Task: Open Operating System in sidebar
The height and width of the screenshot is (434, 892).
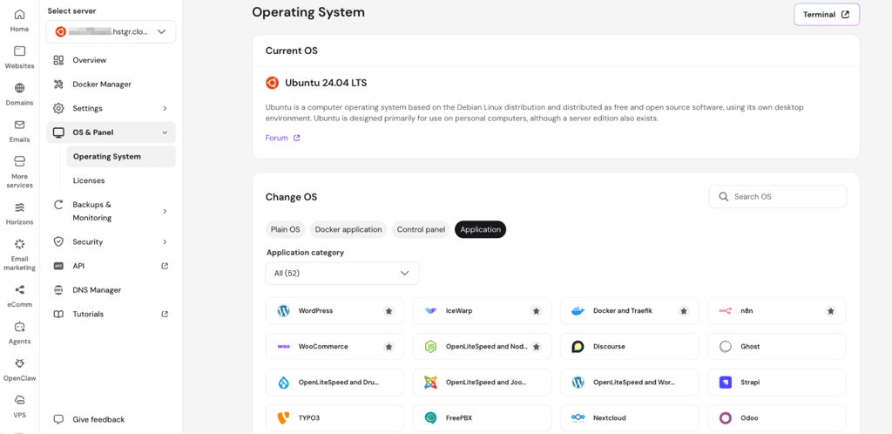Action: pos(120,156)
